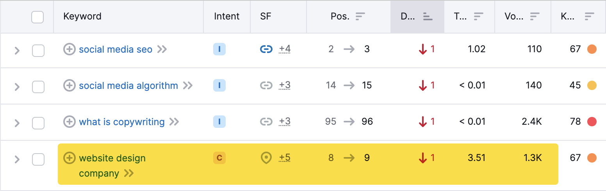
Task: Click red difficulty dot for what is copywriting
Action: pos(592,122)
